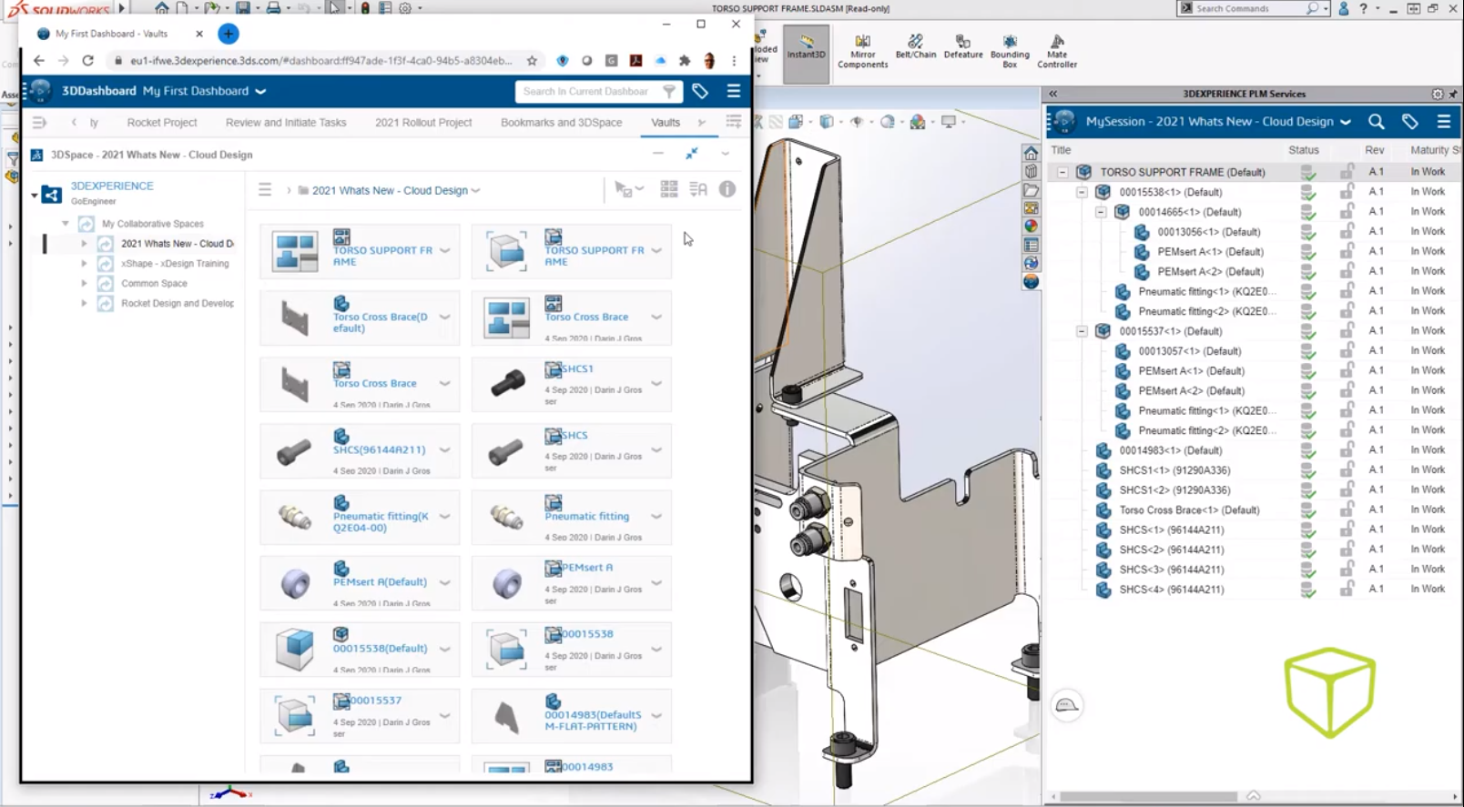This screenshot has height=807, width=1464.
Task: Click the information icon in 3DSpace toolbar
Action: 727,189
